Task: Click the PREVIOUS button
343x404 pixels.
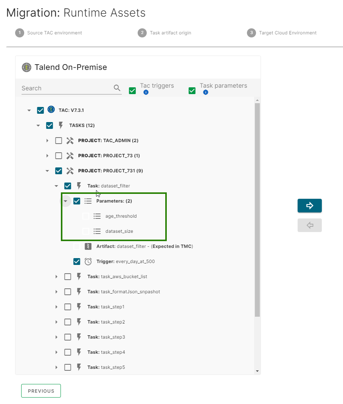Action: 41,391
